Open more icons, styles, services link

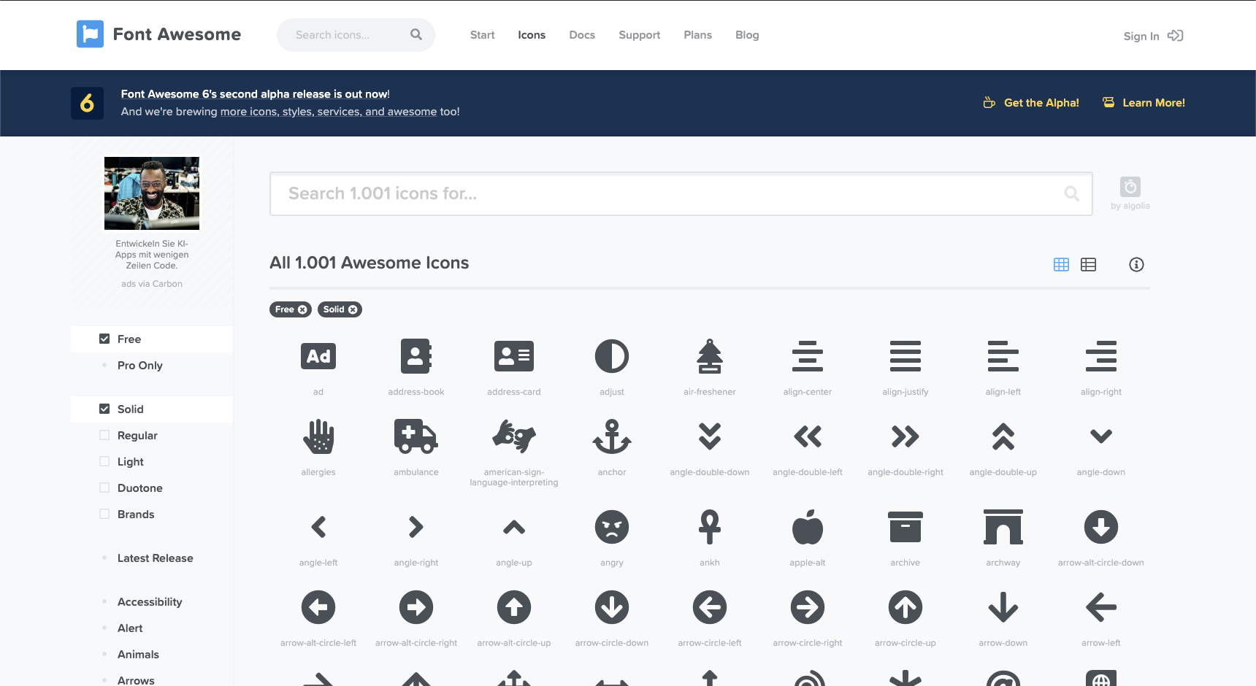(x=329, y=112)
